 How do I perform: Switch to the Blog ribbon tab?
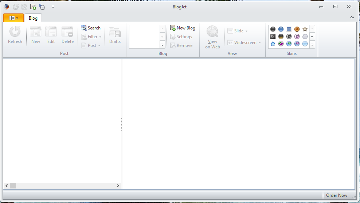(33, 18)
